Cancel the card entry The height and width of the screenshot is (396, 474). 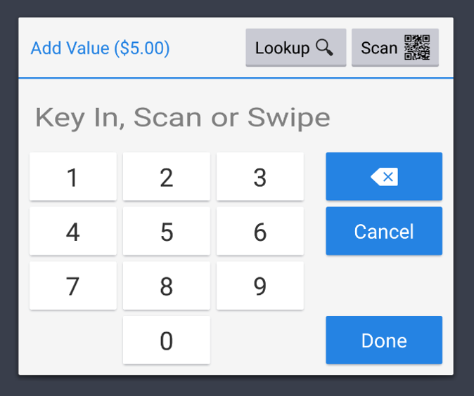click(x=384, y=232)
